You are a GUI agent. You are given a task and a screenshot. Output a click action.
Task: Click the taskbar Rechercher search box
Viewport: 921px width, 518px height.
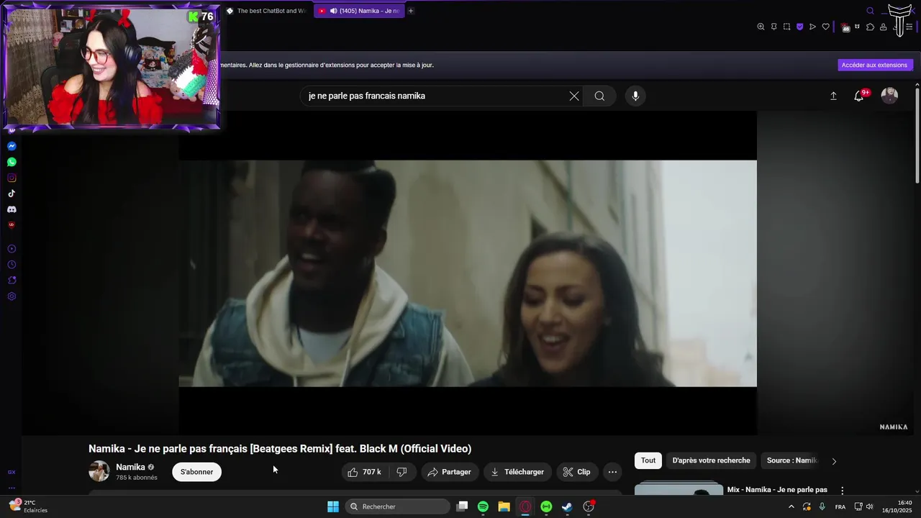[x=397, y=506]
